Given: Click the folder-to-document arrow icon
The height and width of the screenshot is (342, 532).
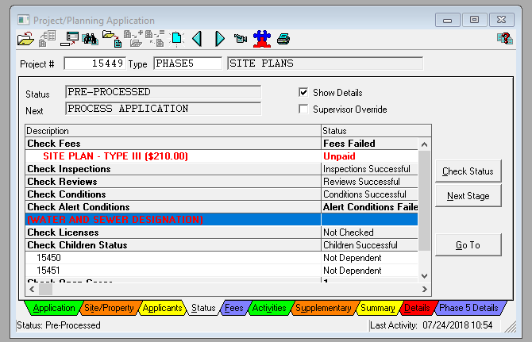Looking at the screenshot, I should tap(112, 39).
